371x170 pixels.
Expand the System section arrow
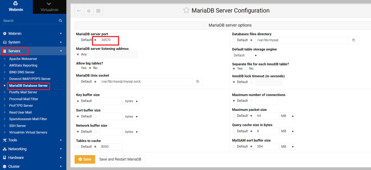coord(61,42)
